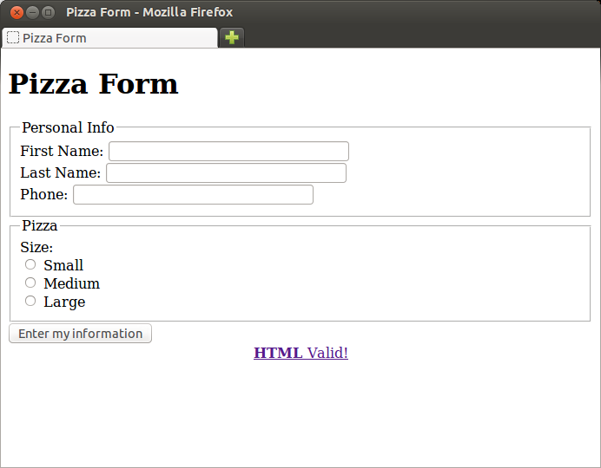
Task: Submit with the Enter my information button
Action: click(80, 334)
